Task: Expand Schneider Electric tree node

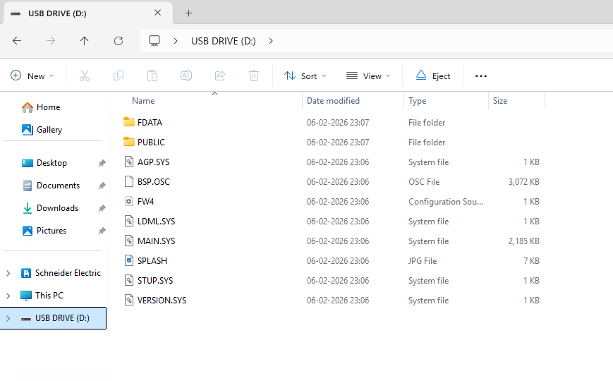Action: click(8, 273)
